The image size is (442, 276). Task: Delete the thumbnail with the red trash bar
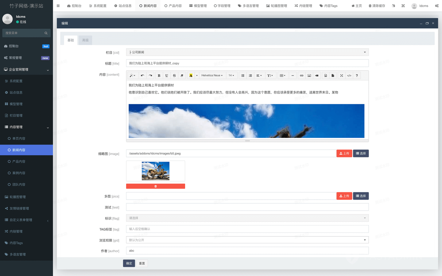[155, 186]
